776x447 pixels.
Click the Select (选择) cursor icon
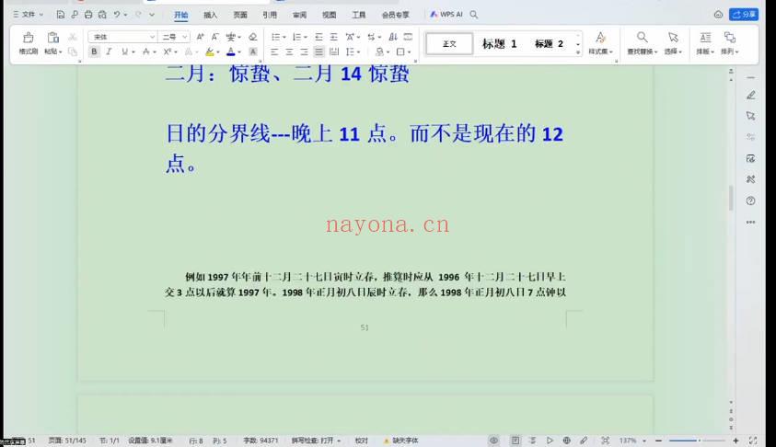pos(673,38)
